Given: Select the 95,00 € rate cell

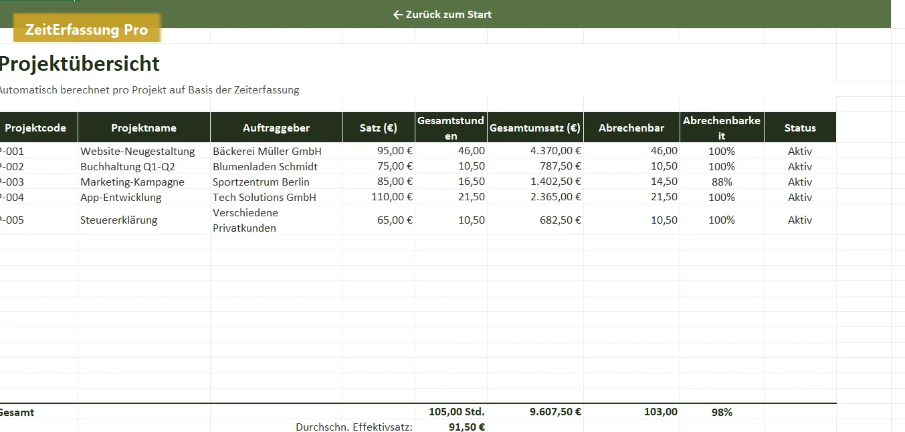Looking at the screenshot, I should click(x=379, y=151).
